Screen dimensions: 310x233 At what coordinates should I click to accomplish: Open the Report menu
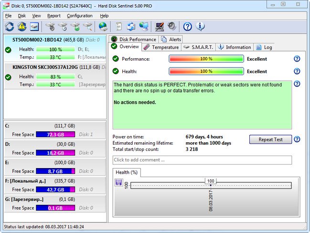pyautogui.click(x=53, y=16)
